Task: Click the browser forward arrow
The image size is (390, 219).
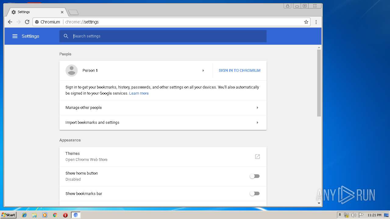Action: [19, 22]
